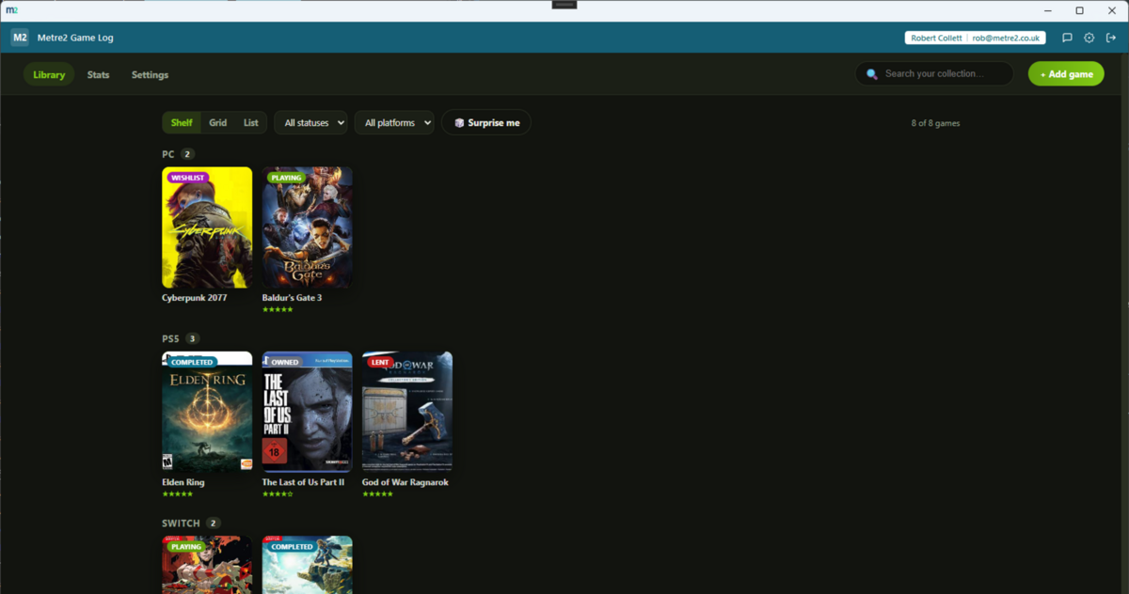The image size is (1129, 594).
Task: Switch to List view
Action: click(250, 122)
